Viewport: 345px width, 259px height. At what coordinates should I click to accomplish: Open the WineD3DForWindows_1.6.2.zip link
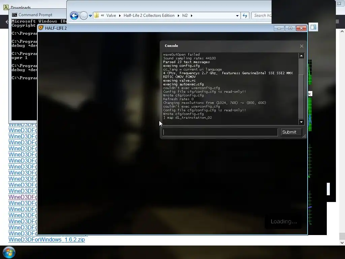tap(46, 240)
